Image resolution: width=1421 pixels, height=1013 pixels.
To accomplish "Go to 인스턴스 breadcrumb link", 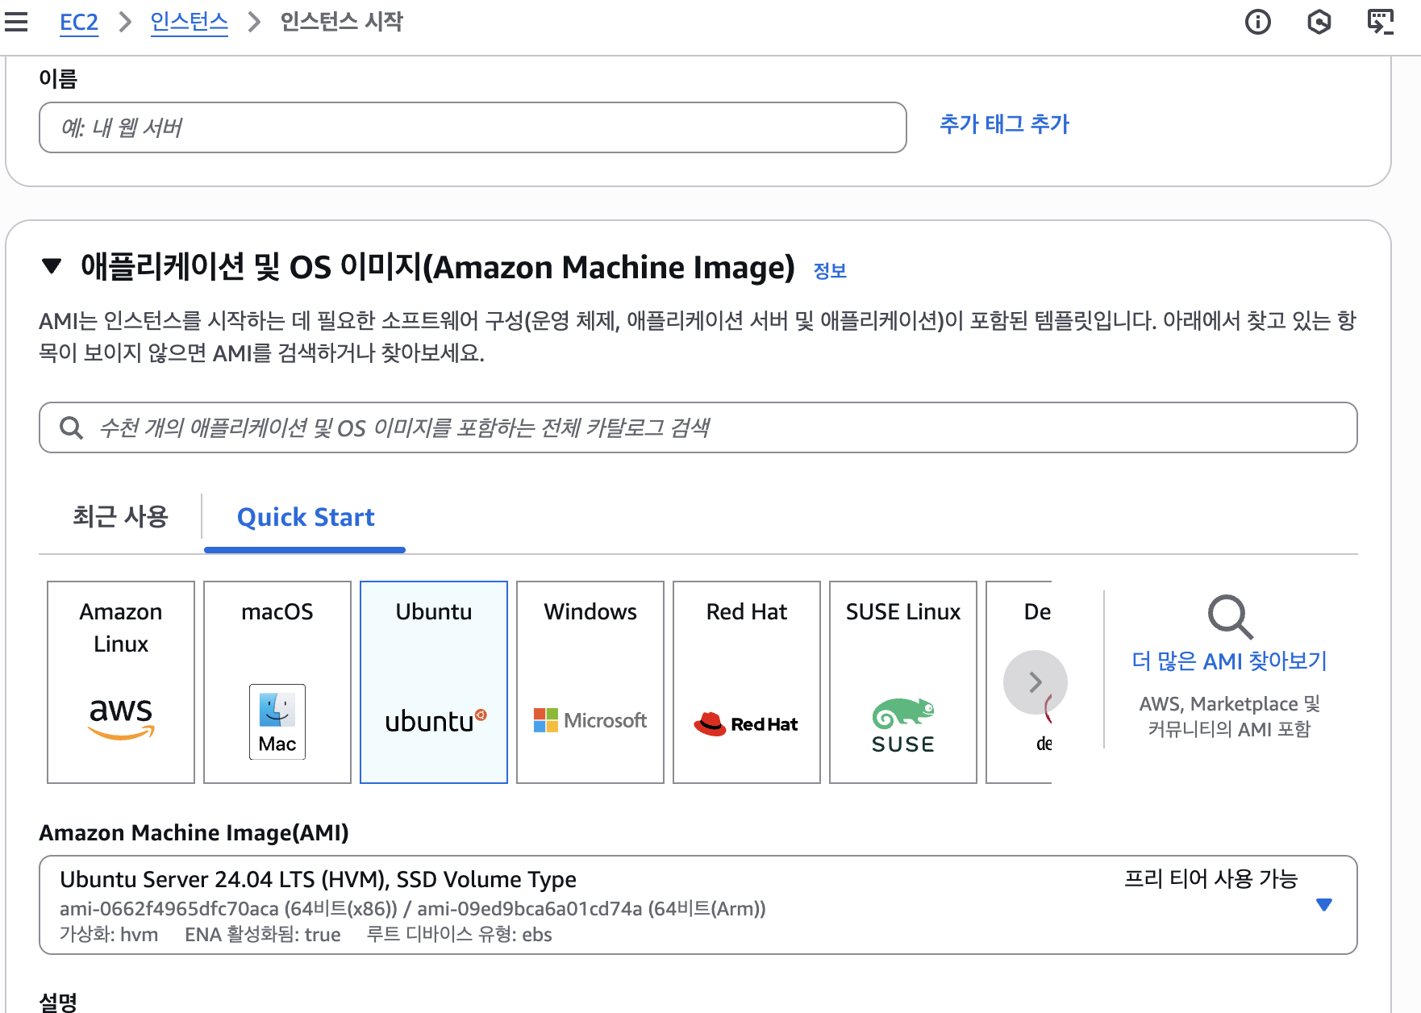I will coord(190,22).
